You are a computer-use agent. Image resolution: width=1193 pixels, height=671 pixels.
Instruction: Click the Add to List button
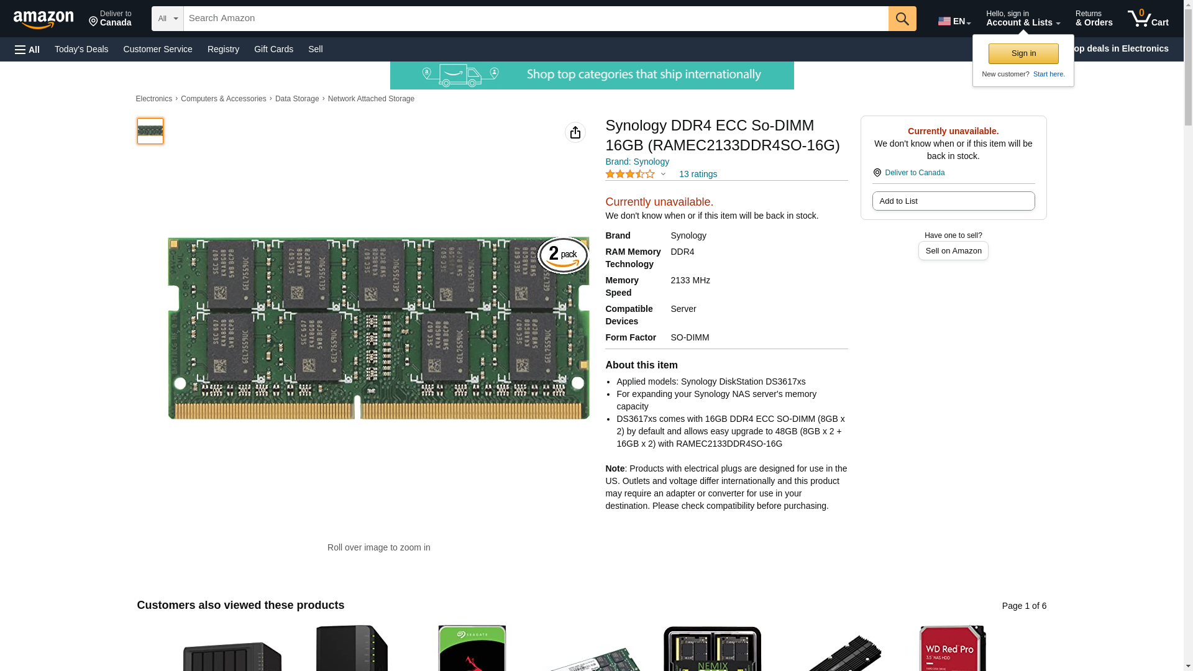click(953, 201)
